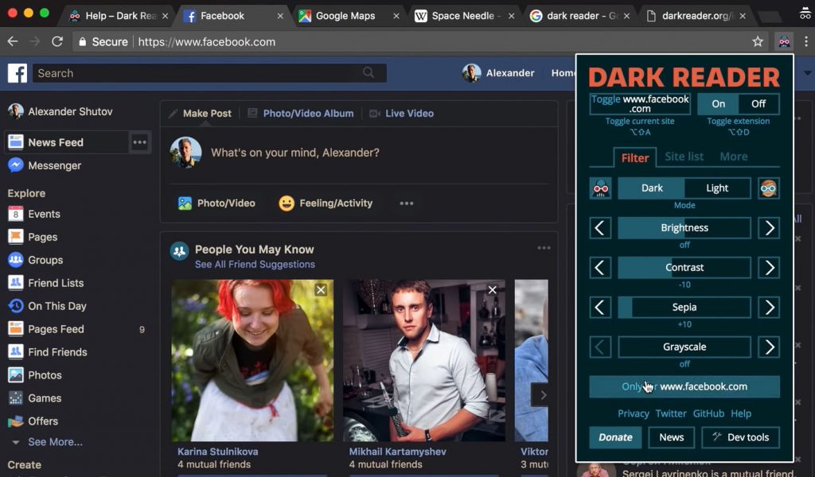Click the Facebook search field
Viewport: 815px width, 477px height.
(x=199, y=73)
